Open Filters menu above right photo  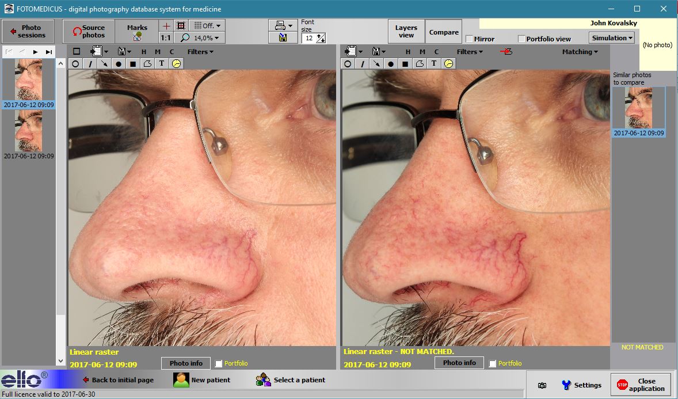[470, 52]
